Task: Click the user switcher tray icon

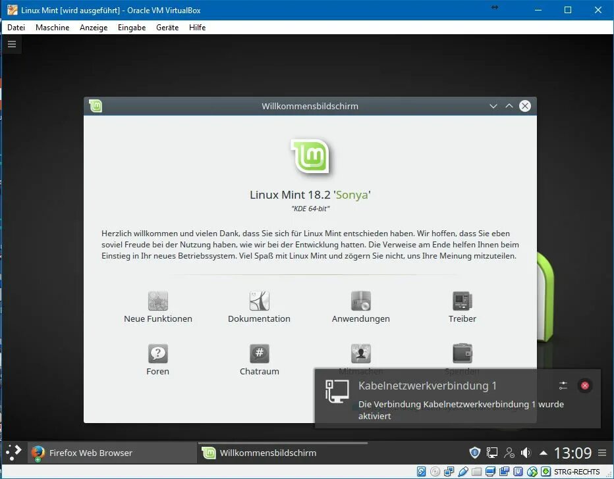Action: point(509,453)
